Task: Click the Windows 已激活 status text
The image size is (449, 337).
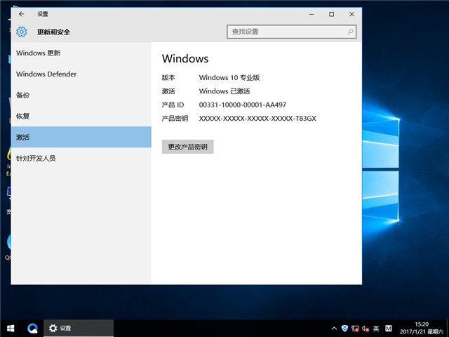Action: pyautogui.click(x=224, y=91)
